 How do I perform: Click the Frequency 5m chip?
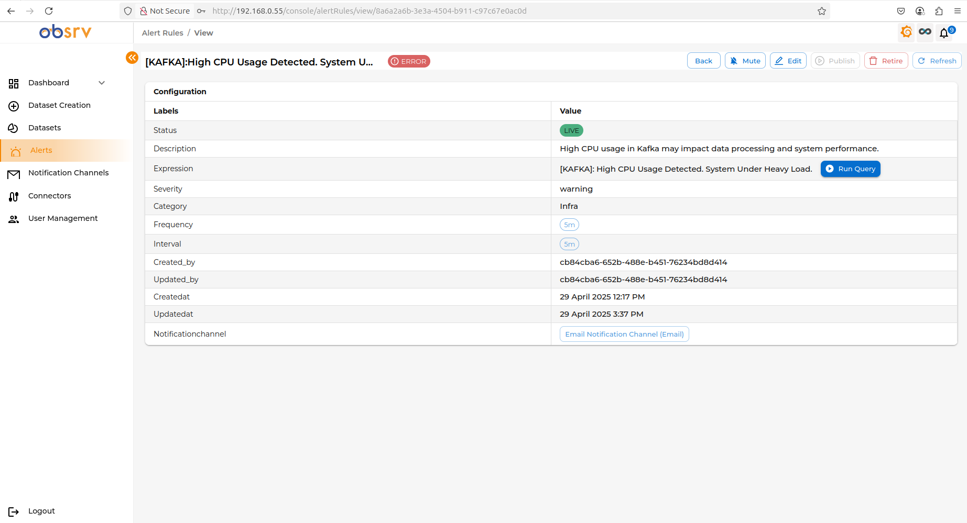(569, 225)
